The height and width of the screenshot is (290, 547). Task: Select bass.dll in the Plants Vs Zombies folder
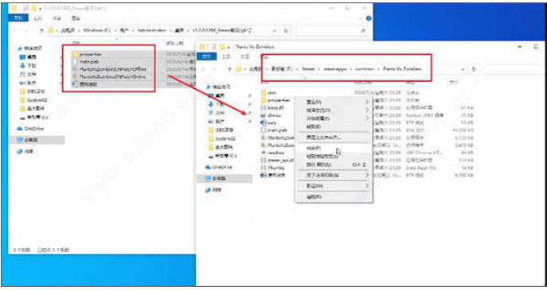pyautogui.click(x=275, y=107)
